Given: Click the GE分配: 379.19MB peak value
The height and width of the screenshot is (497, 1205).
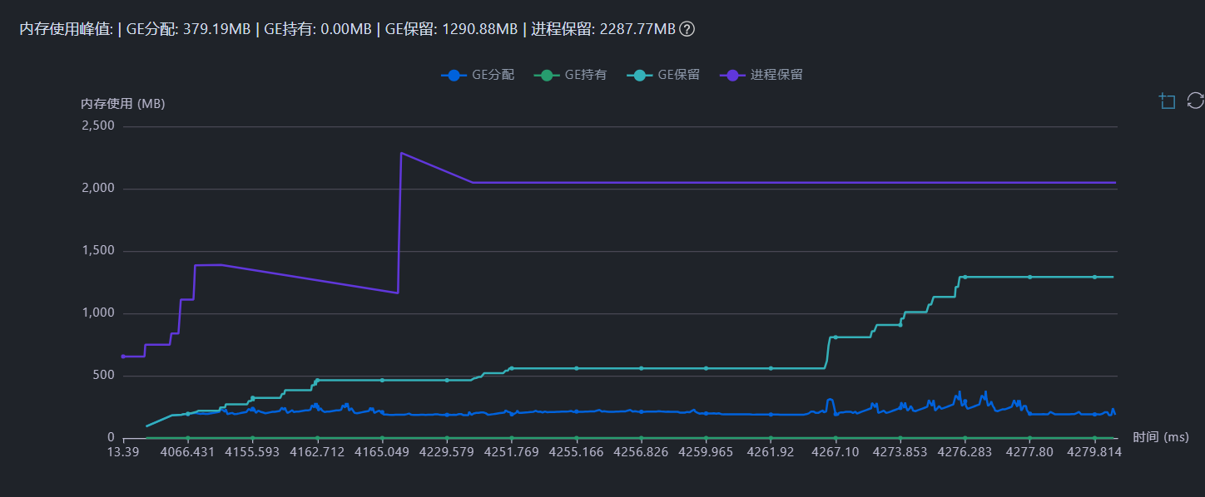Looking at the screenshot, I should (x=188, y=29).
